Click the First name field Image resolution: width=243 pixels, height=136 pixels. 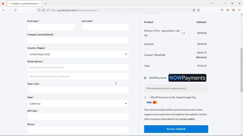tap(51, 27)
